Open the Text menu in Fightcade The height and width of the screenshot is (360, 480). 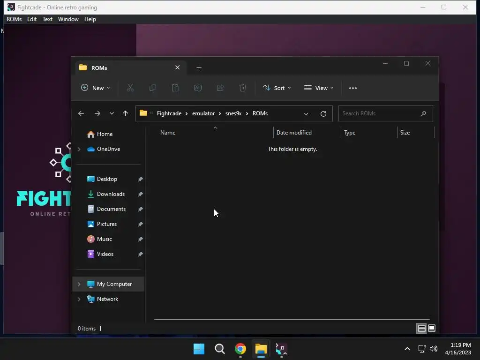coord(47,19)
